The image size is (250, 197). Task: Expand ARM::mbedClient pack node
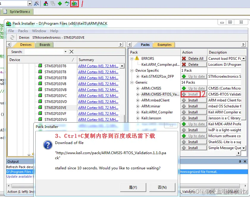coord(138,100)
